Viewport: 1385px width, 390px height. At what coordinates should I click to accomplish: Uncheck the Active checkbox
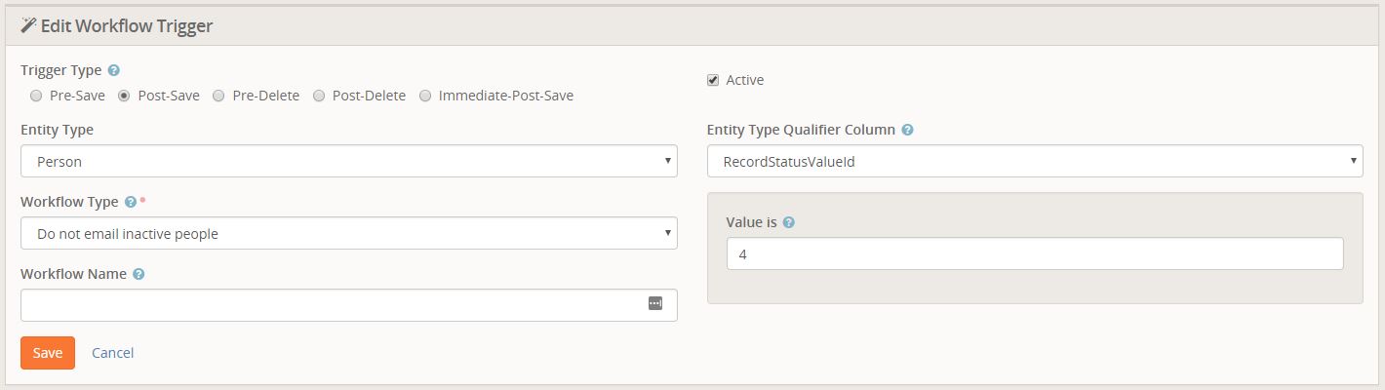pos(713,80)
